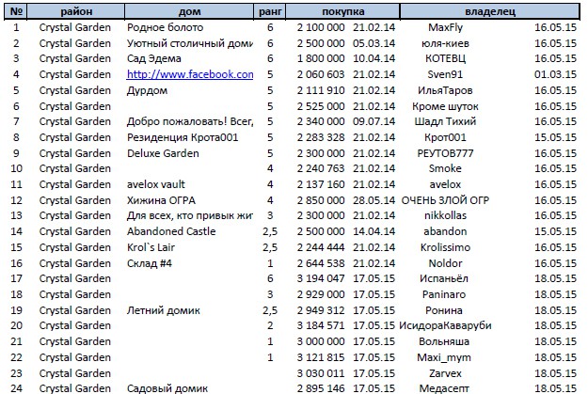Select the cell Для всех, кто привык
The height and width of the screenshot is (394, 588).
coord(190,215)
